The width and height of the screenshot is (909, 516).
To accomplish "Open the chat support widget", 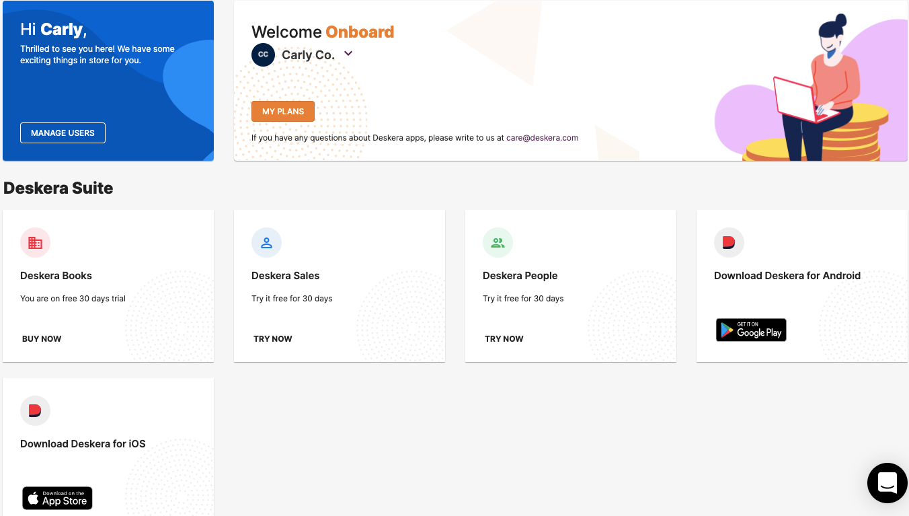I will (887, 483).
